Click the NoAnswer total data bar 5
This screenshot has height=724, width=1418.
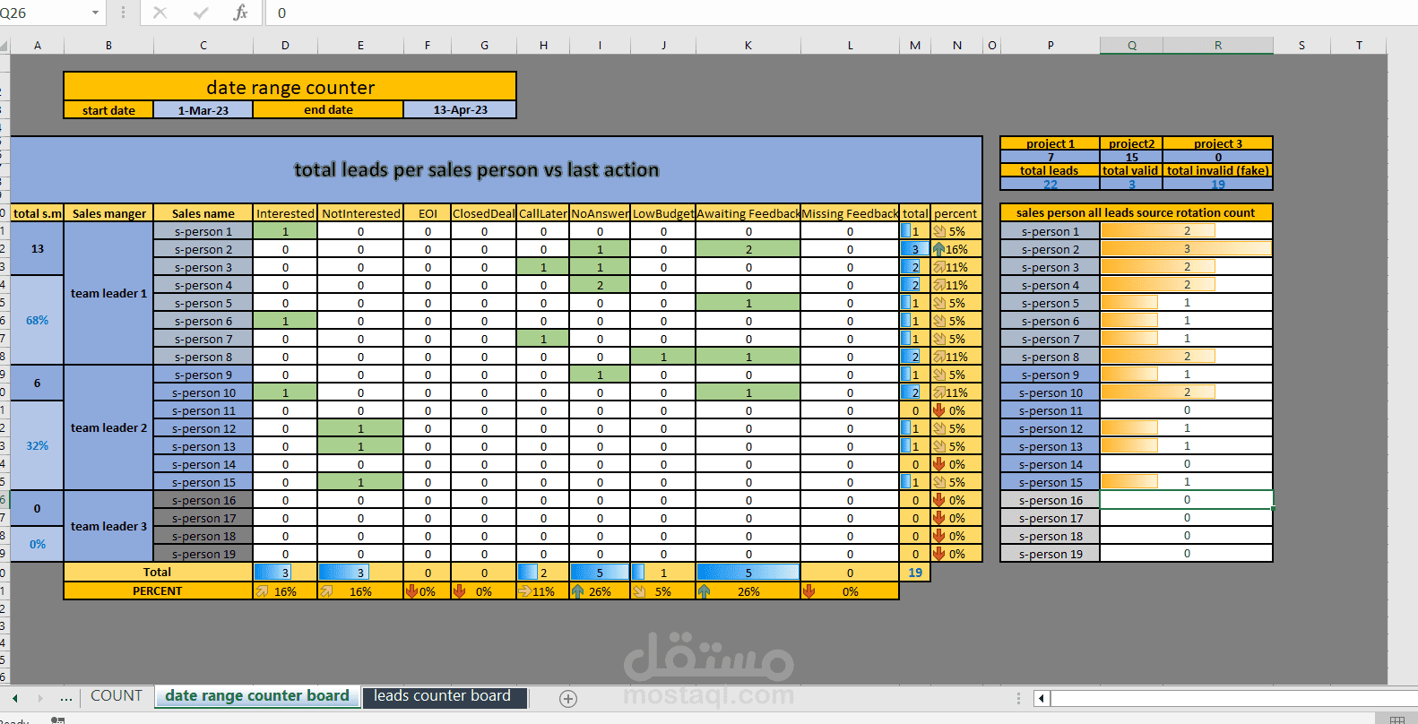pos(600,572)
